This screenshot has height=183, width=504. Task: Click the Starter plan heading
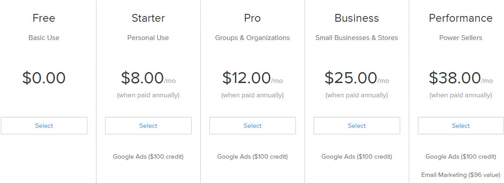click(148, 18)
